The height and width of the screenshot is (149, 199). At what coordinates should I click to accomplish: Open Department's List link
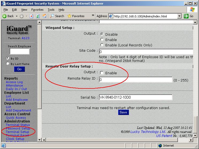pyautogui.click(x=8, y=107)
